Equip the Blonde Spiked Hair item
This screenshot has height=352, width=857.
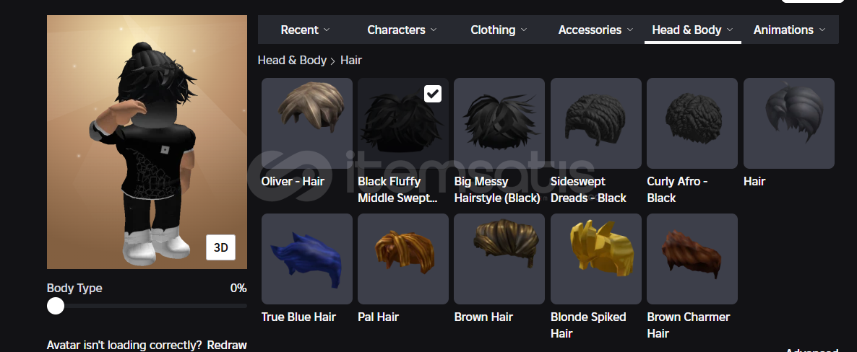click(x=595, y=259)
